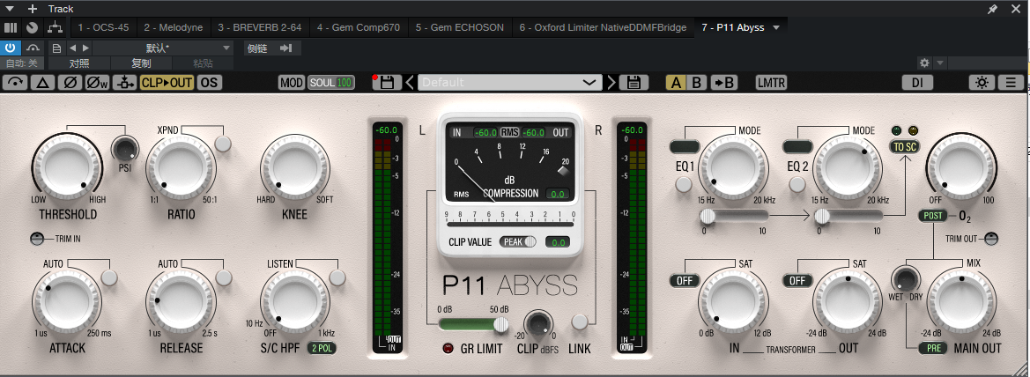Image resolution: width=1030 pixels, height=377 pixels.
Task: Click the signal routing icon before CLP▸OUT
Action: click(124, 82)
